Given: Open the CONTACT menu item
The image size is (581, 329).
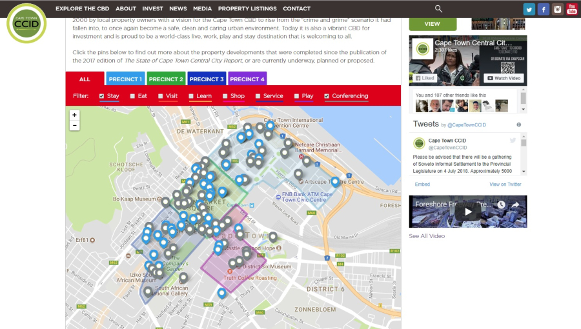Looking at the screenshot, I should click(296, 8).
